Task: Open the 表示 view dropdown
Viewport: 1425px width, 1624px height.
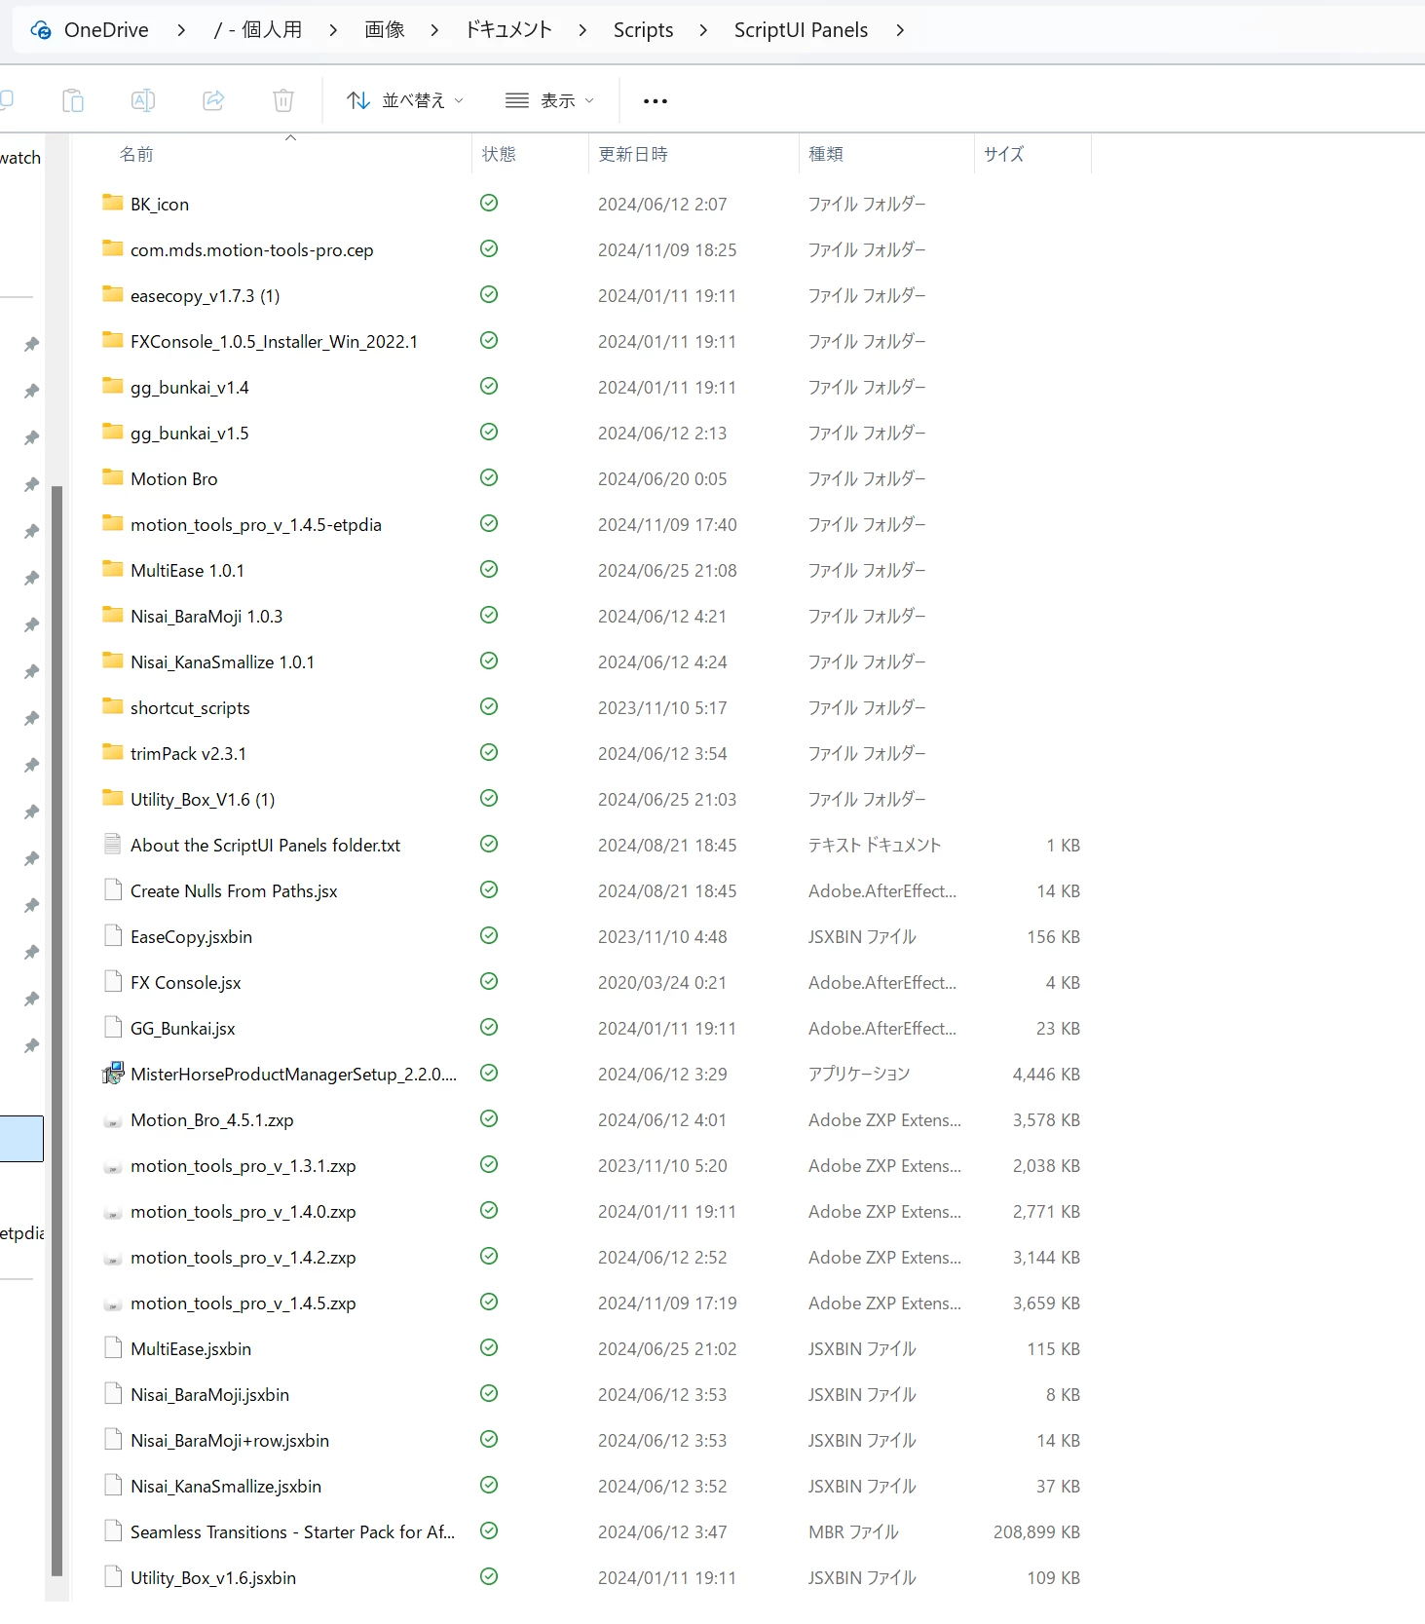Action: coord(549,100)
